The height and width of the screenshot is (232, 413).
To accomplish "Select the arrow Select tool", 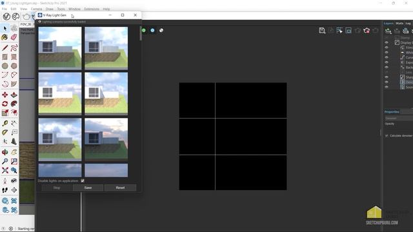I will (x=5, y=28).
